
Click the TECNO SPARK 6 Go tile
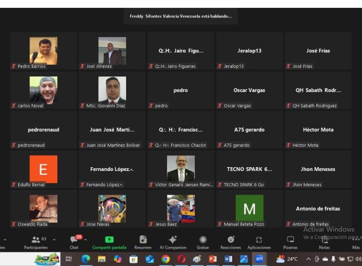(x=249, y=169)
